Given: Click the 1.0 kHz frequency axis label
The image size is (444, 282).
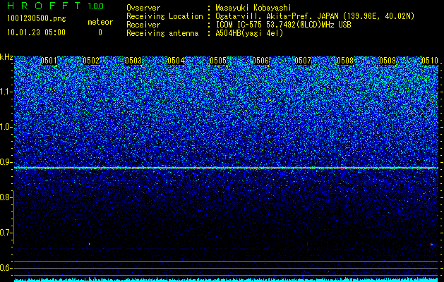Looking at the screenshot, I should click(5, 127).
